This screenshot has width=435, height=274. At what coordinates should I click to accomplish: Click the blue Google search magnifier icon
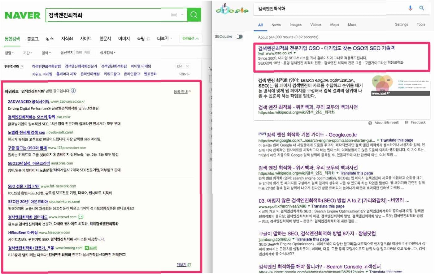[422, 8]
